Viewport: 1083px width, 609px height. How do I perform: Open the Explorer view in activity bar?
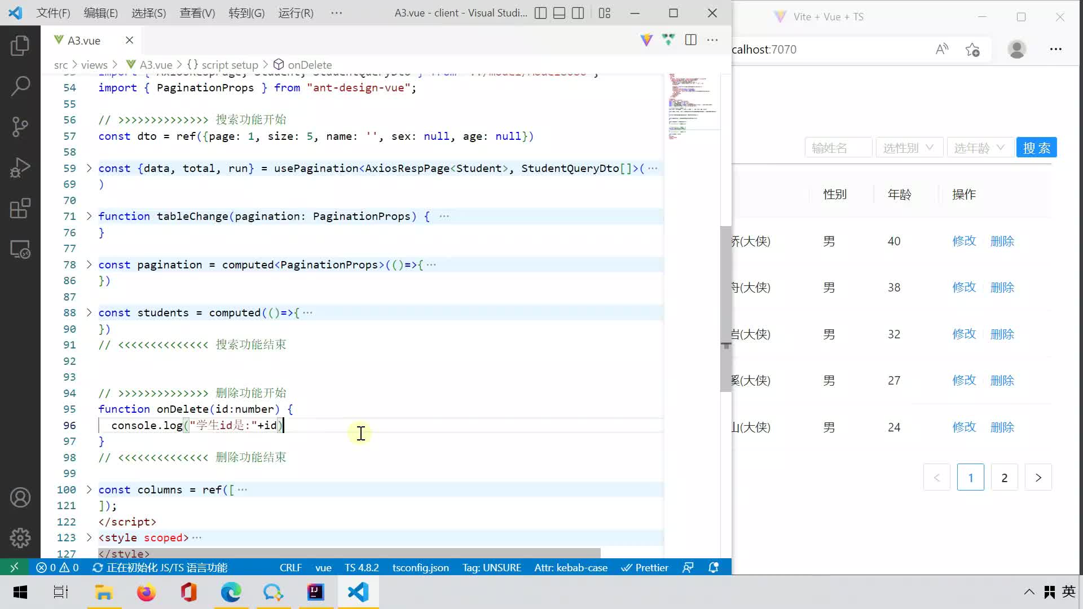pyautogui.click(x=20, y=45)
